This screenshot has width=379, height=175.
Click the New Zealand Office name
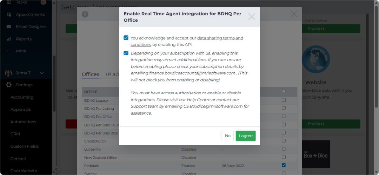(101, 158)
